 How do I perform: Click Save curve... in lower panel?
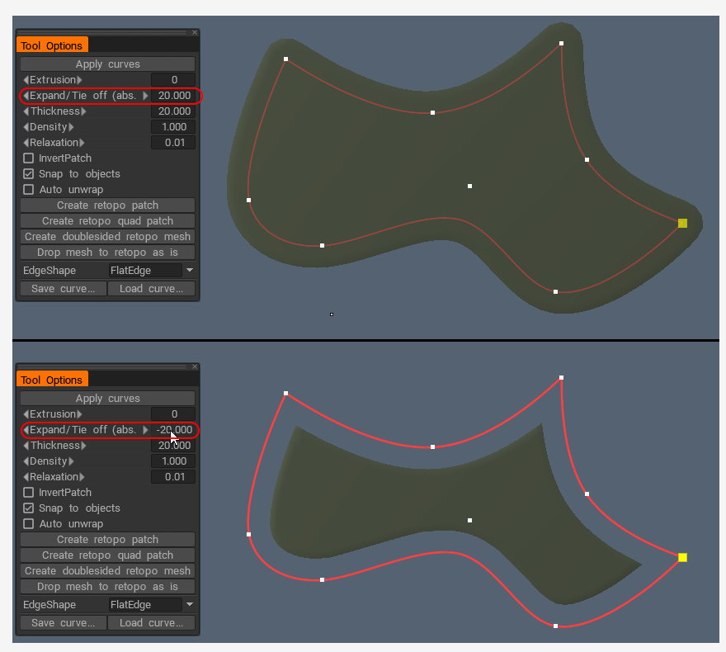click(x=64, y=623)
